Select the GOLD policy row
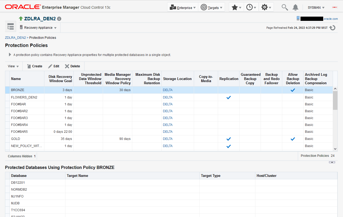This screenshot has height=217, width=343. coord(169,139)
